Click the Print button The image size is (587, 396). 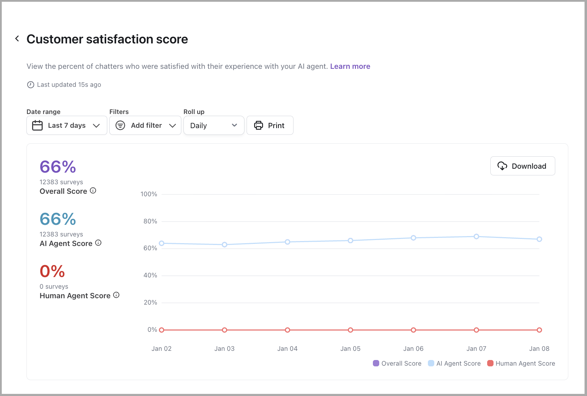click(270, 125)
